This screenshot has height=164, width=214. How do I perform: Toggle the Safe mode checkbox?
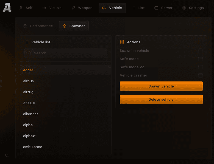click(x=201, y=59)
